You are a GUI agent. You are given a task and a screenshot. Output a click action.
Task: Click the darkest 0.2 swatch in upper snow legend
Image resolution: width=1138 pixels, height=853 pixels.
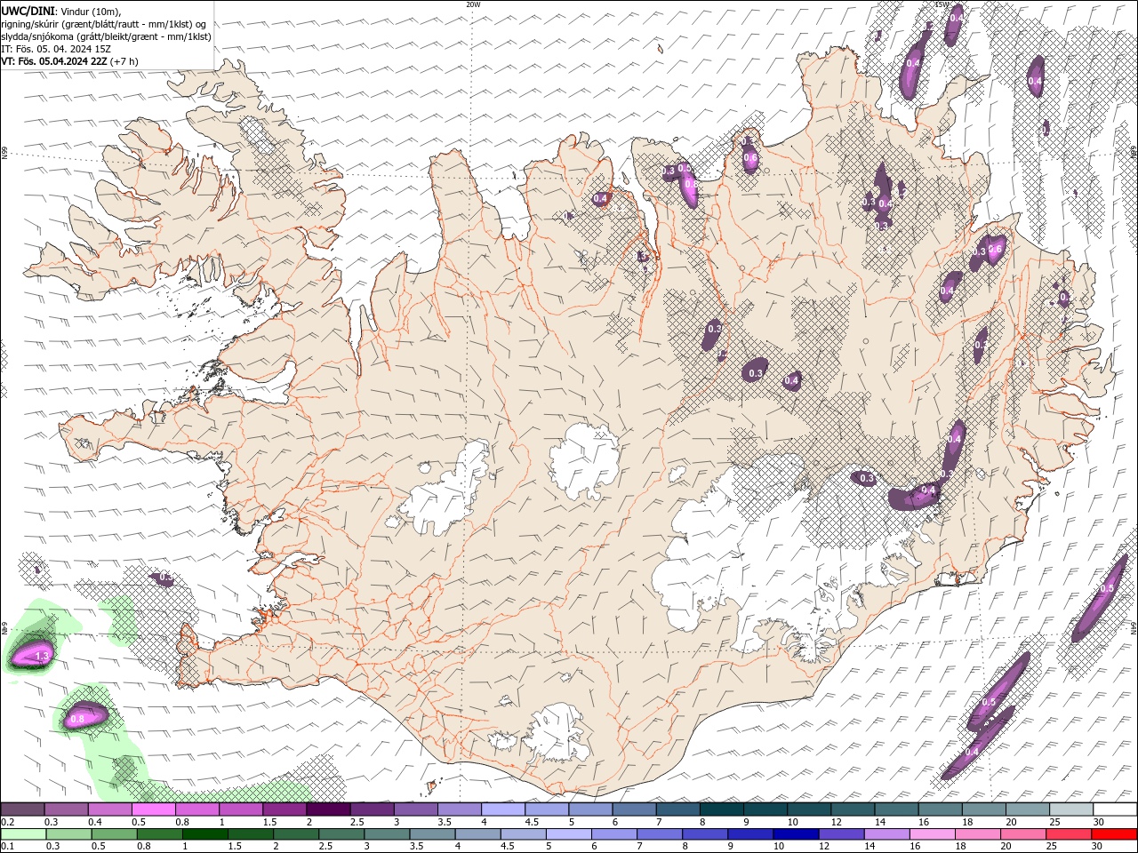22,809
